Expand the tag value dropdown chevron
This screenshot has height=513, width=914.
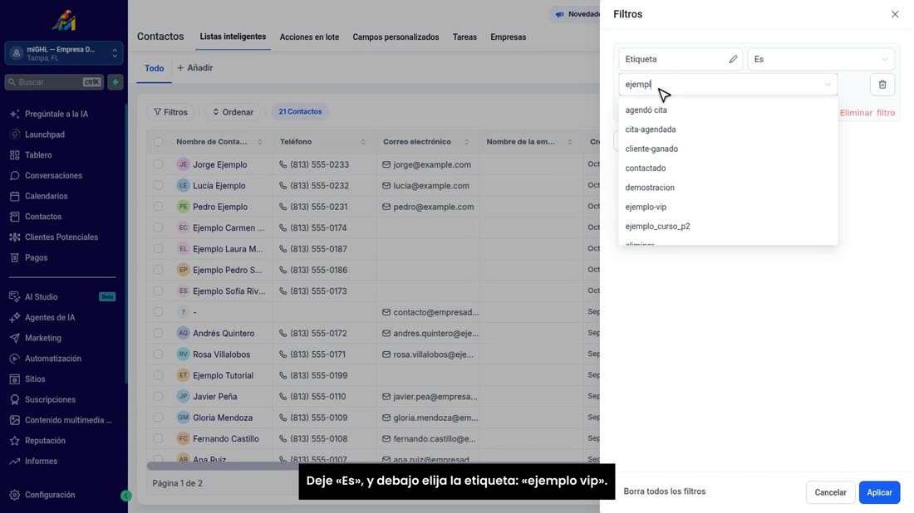point(827,85)
